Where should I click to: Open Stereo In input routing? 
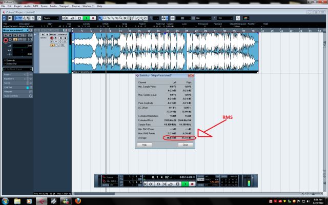tap(17, 60)
